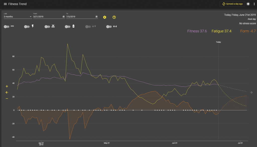
Task: Enable the power meter lightning toggle
Action: (27, 26)
